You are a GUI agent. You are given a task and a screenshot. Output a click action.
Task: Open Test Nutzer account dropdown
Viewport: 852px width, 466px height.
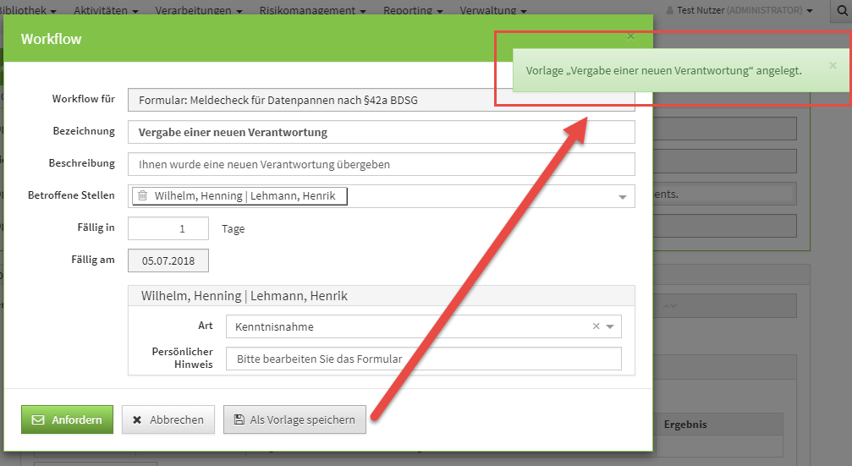click(x=739, y=10)
